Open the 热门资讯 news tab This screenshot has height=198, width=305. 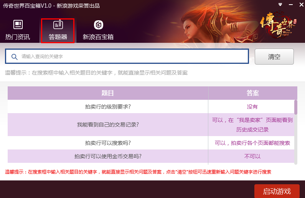click(x=18, y=30)
